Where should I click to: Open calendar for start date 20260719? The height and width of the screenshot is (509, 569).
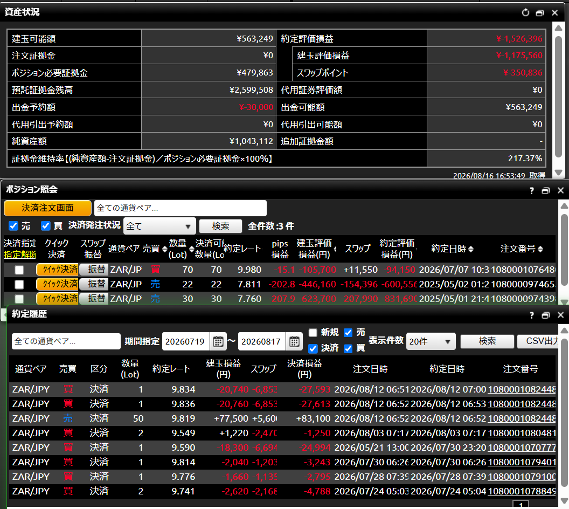tap(218, 341)
